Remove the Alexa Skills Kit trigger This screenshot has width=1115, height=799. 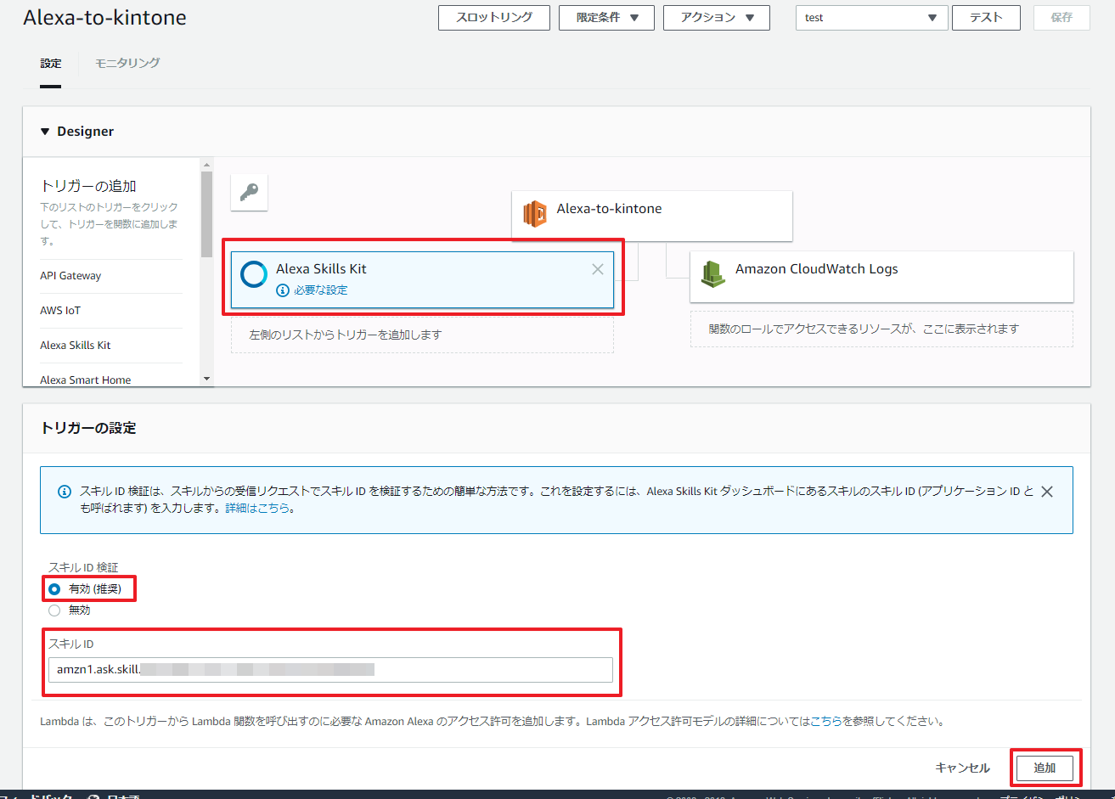[598, 269]
